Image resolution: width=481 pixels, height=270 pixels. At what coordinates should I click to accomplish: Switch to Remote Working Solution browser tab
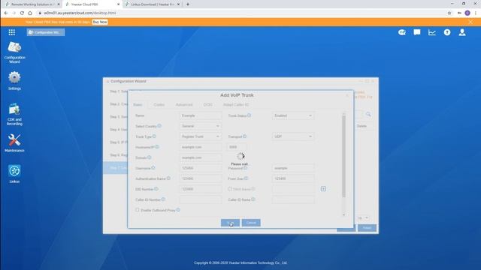coord(32,4)
